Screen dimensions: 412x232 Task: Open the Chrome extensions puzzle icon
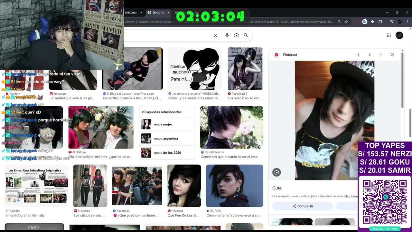click(x=380, y=22)
